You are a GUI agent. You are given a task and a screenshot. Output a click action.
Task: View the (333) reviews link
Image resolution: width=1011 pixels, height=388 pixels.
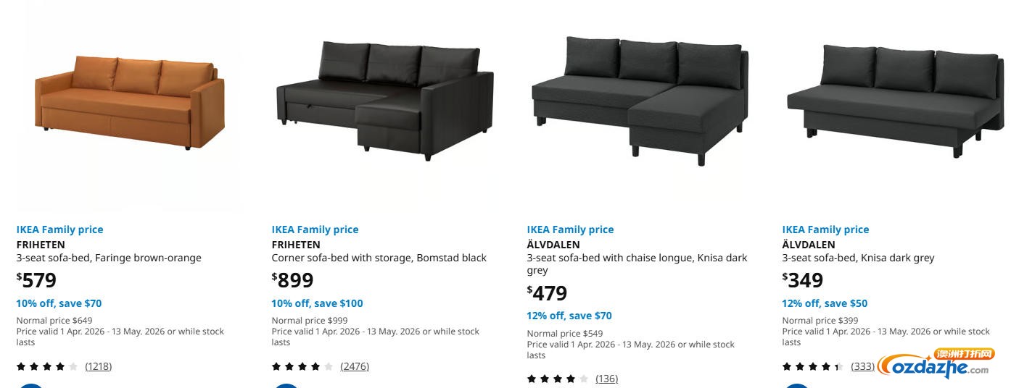862,366
